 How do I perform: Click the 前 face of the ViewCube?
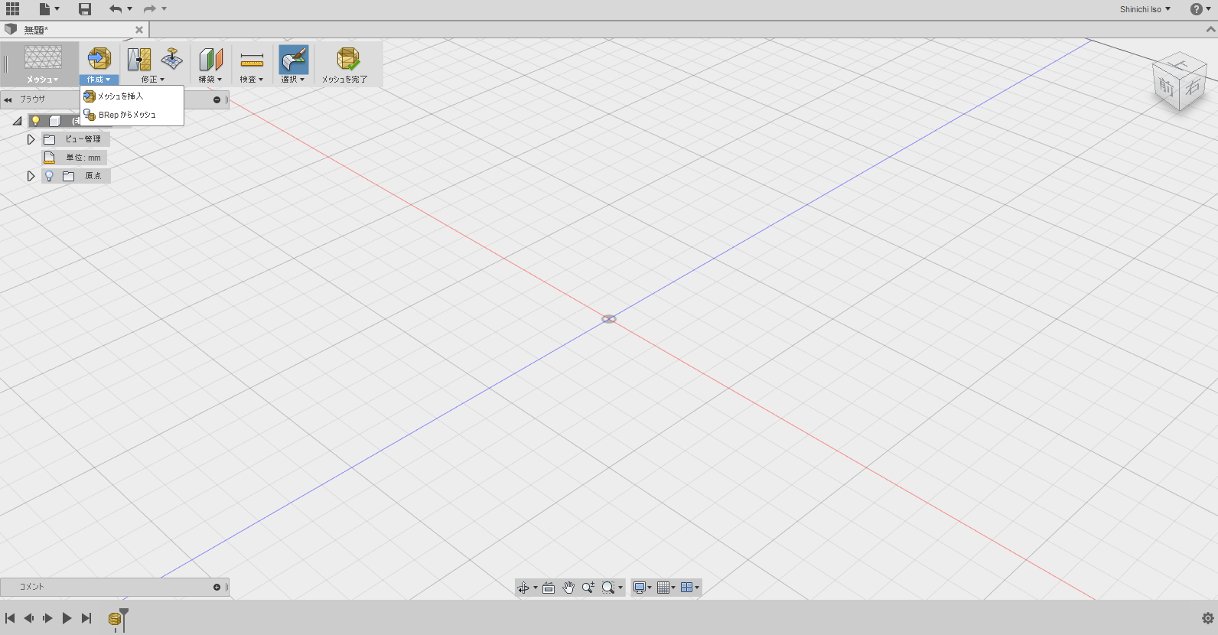pyautogui.click(x=1166, y=86)
